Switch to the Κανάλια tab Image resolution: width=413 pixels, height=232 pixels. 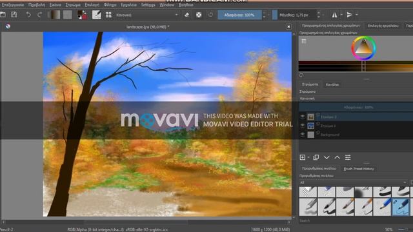coord(332,84)
